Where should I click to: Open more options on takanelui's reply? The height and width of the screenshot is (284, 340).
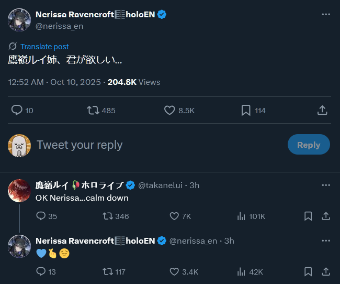326,185
